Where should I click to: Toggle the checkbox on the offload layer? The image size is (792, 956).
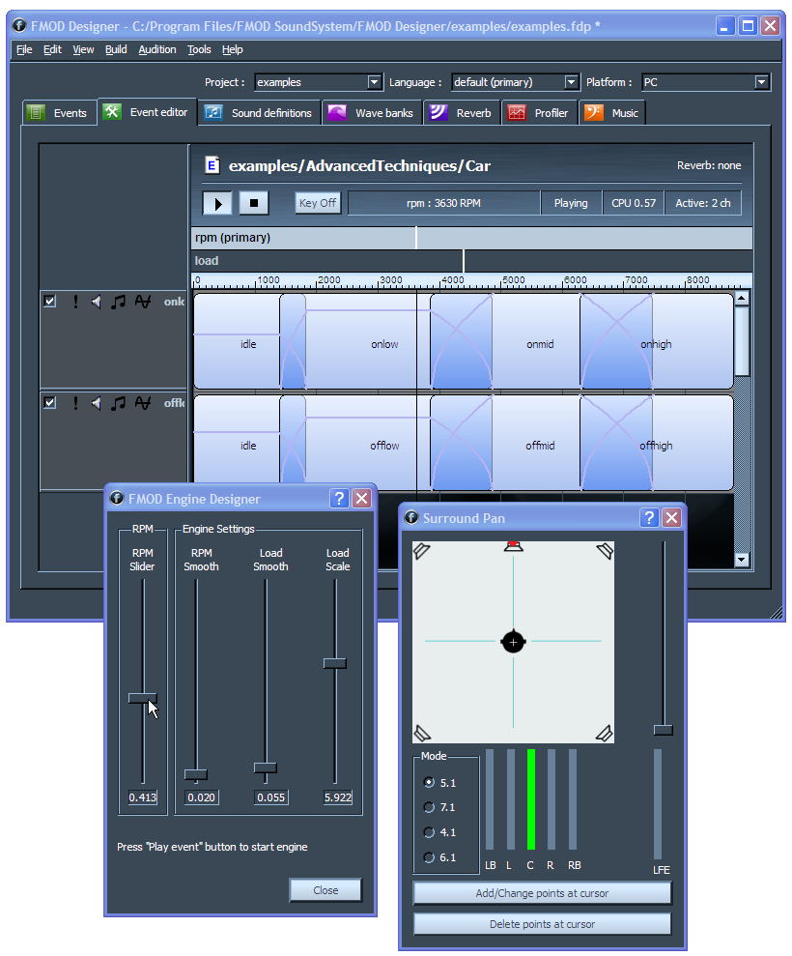(x=50, y=402)
